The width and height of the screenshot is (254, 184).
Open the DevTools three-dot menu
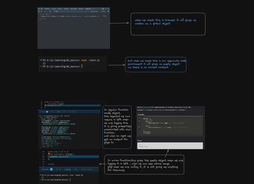[106, 9]
